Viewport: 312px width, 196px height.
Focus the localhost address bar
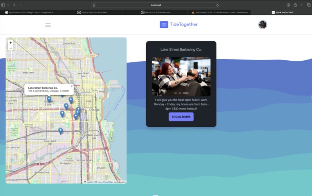coord(156,5)
